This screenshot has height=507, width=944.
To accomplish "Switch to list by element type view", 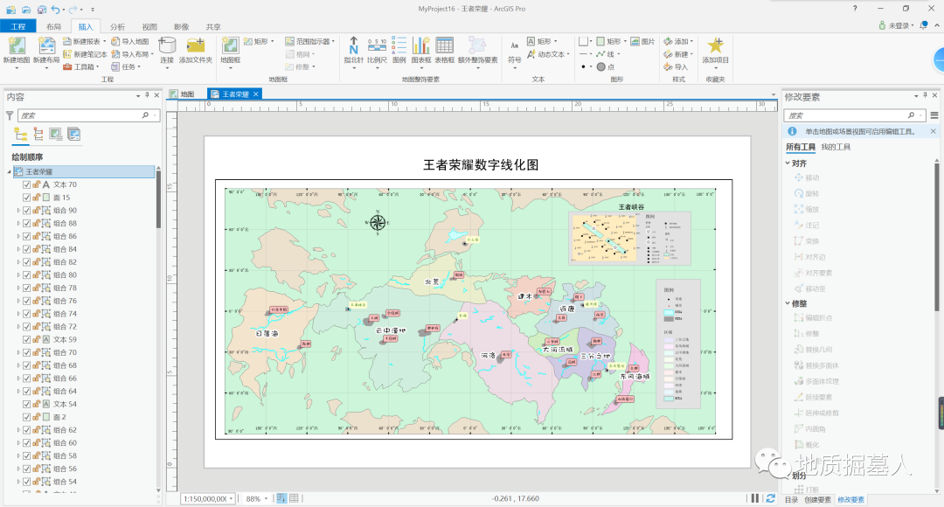I will [x=38, y=135].
